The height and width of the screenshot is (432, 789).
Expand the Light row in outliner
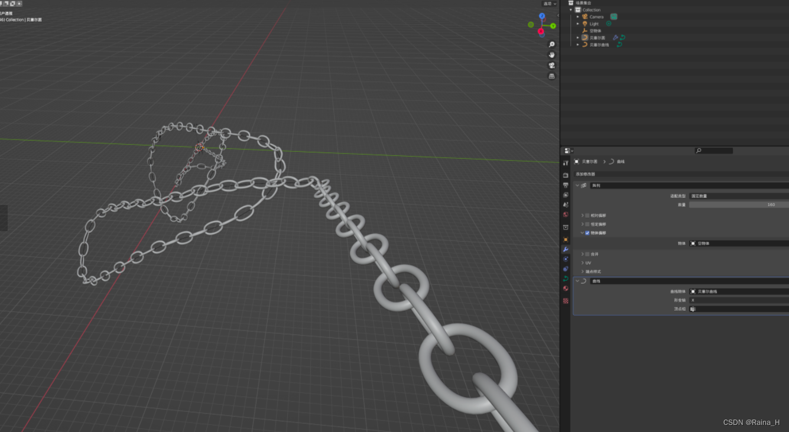[x=578, y=24]
